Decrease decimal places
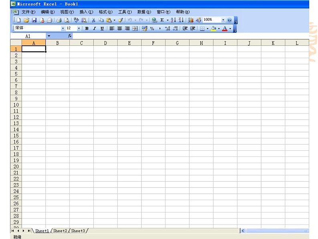The height and width of the screenshot is (239, 318). [175, 28]
